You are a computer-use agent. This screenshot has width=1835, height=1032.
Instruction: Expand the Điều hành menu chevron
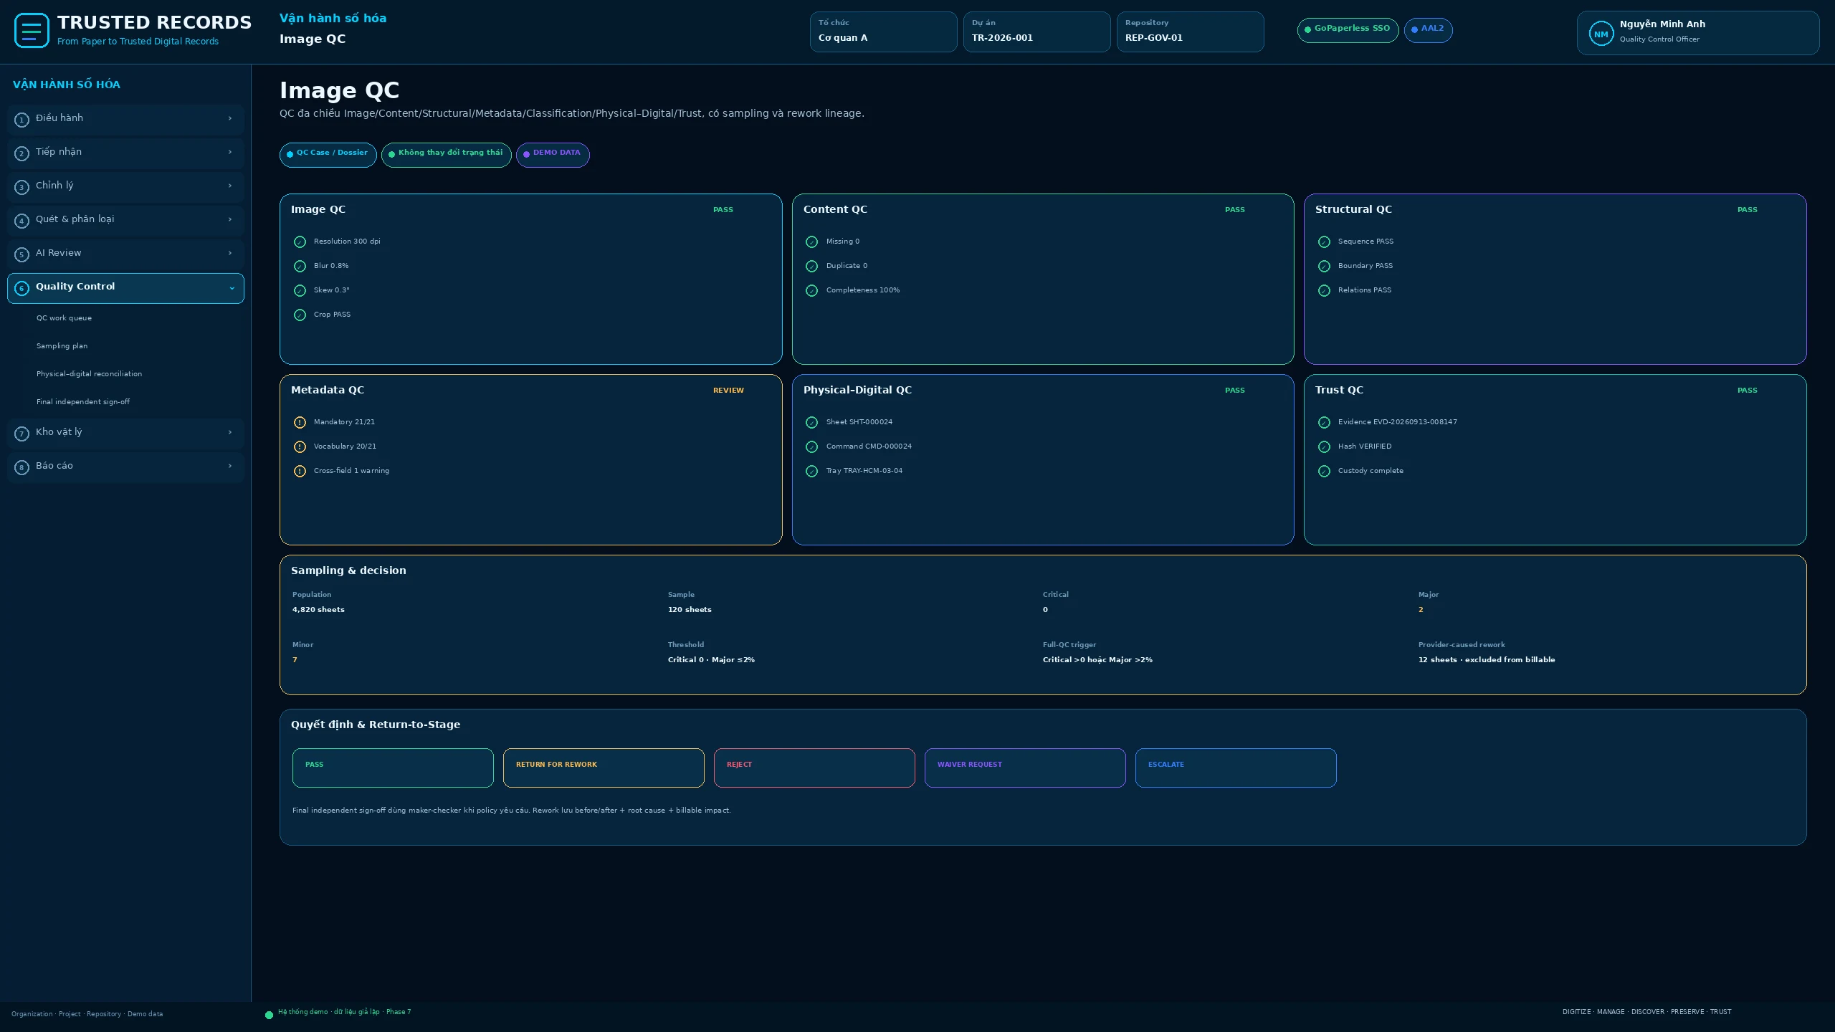(230, 118)
